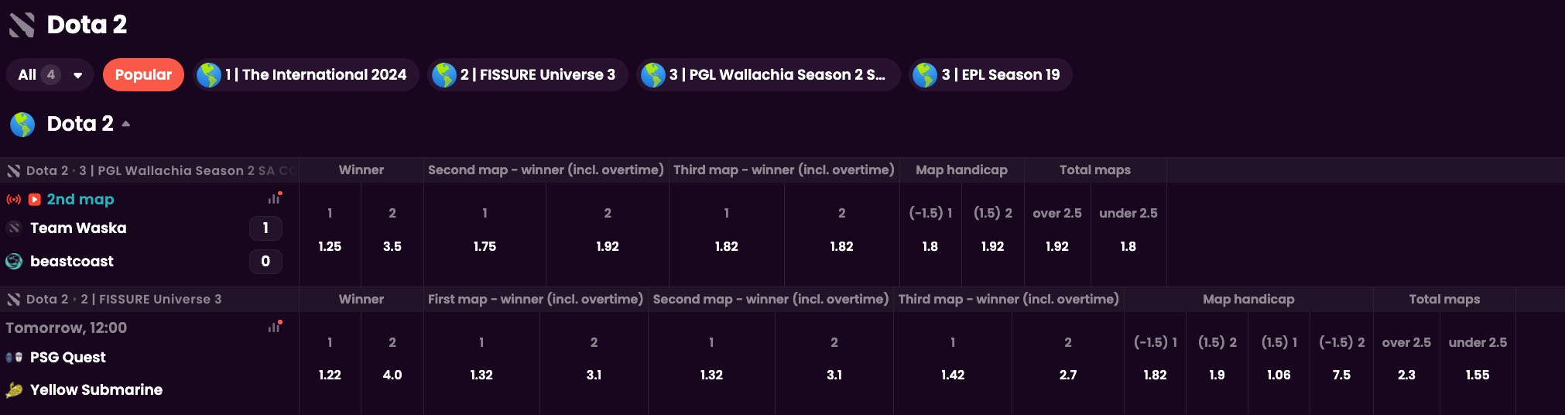Open statistics icon for Team Waska match
The height and width of the screenshot is (415, 1565).
pos(274,198)
